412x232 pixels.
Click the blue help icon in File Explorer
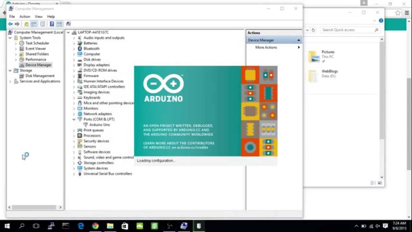point(381,21)
